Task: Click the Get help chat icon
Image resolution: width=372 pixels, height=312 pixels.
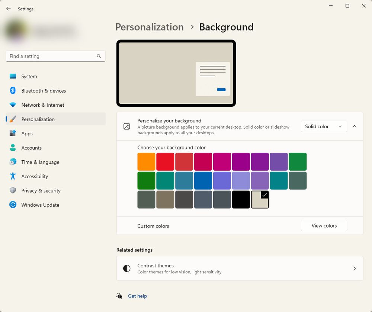Action: pos(119,296)
